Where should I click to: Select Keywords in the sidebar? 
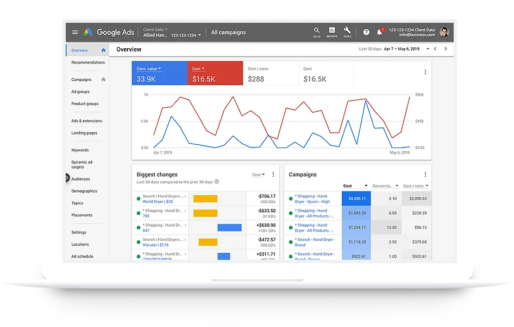[80, 150]
